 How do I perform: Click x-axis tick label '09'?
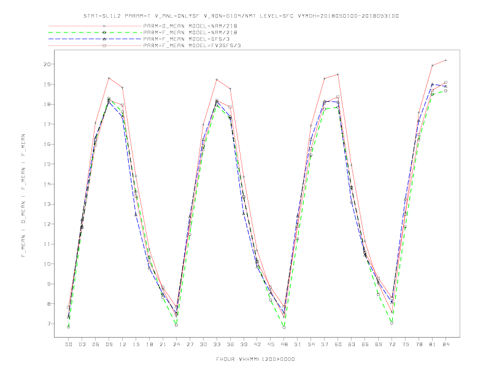(x=109, y=344)
